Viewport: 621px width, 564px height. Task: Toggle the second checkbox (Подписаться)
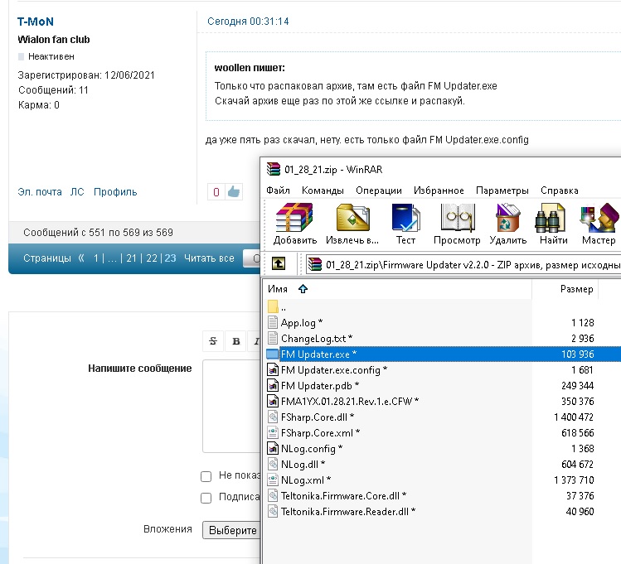(x=206, y=498)
